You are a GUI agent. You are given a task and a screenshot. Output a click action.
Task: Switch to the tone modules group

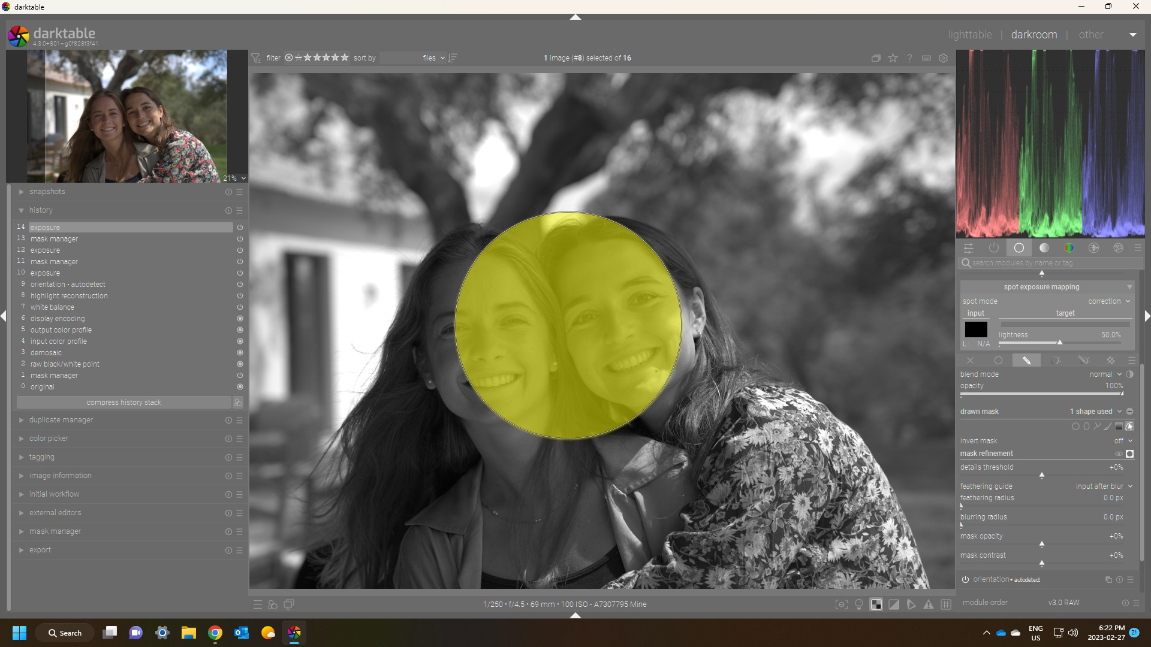tap(1044, 248)
